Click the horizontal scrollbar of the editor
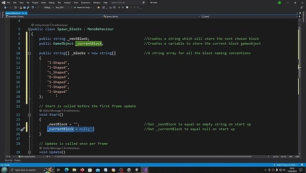This screenshot has width=306, height=173. pos(154,157)
